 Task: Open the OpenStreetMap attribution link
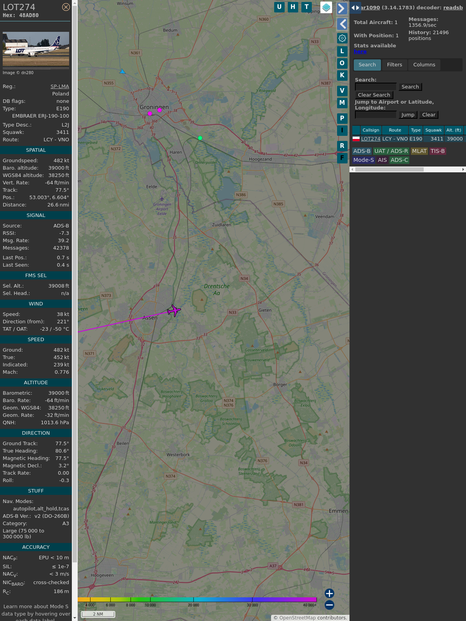click(x=297, y=618)
